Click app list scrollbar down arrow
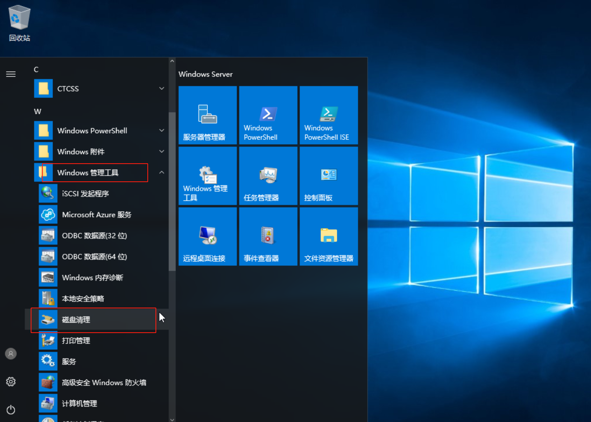Screen dimensions: 591x422 [172, 419]
